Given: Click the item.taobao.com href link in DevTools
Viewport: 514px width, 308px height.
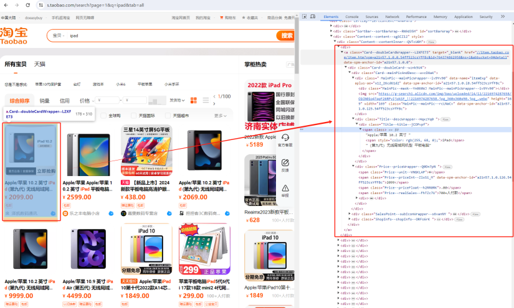Looking at the screenshot, I should [426, 55].
